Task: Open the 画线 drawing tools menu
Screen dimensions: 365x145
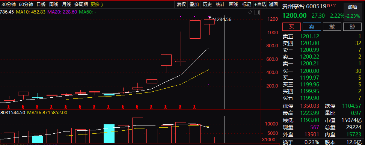Action: pyautogui.click(x=234, y=4)
